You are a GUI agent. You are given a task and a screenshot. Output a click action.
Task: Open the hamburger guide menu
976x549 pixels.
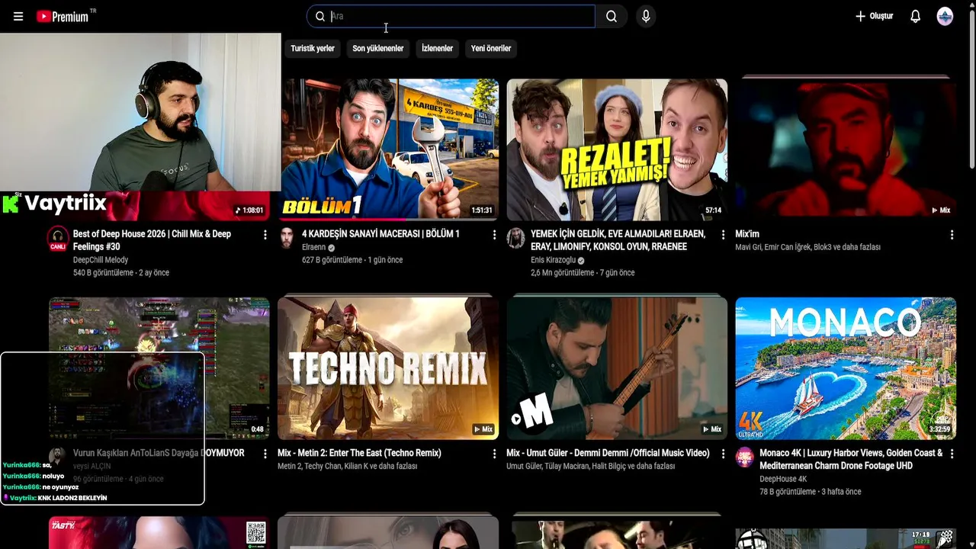(18, 16)
